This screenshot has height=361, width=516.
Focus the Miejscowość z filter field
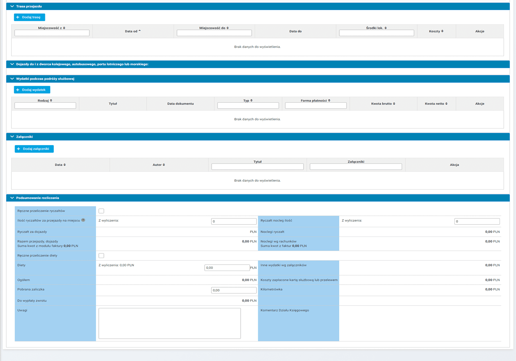pyautogui.click(x=52, y=33)
